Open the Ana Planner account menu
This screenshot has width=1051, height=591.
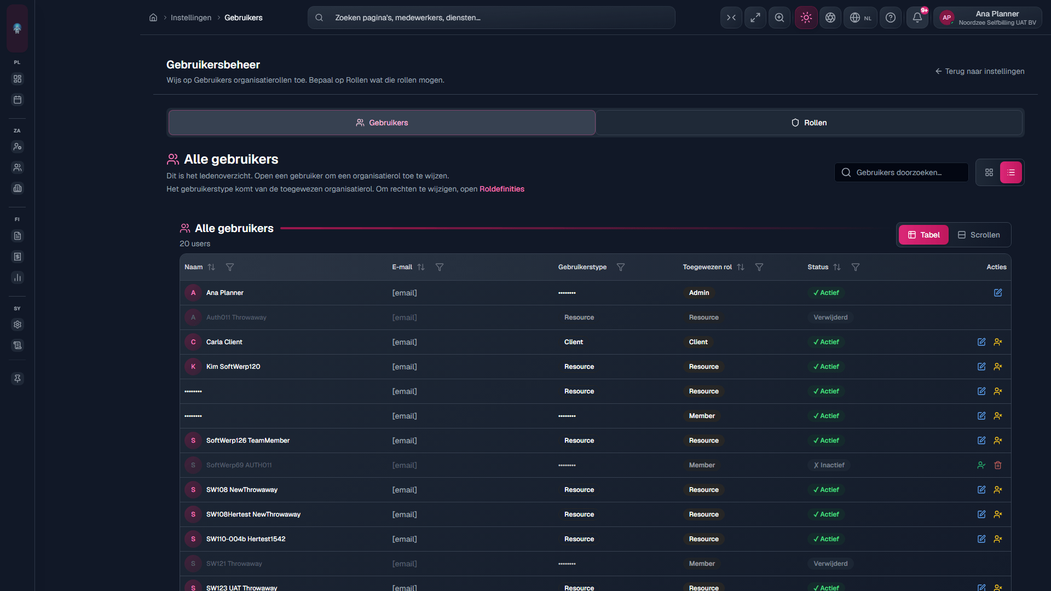(988, 18)
